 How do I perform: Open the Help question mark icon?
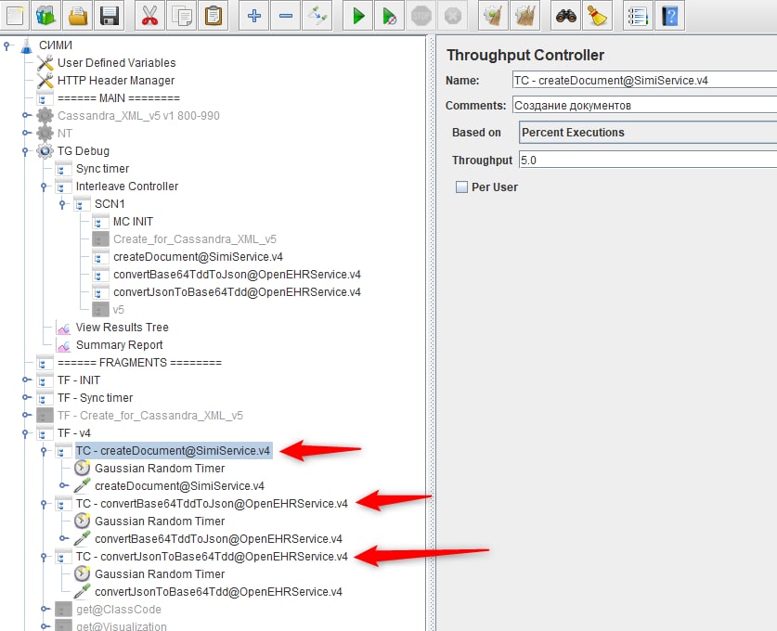click(670, 16)
